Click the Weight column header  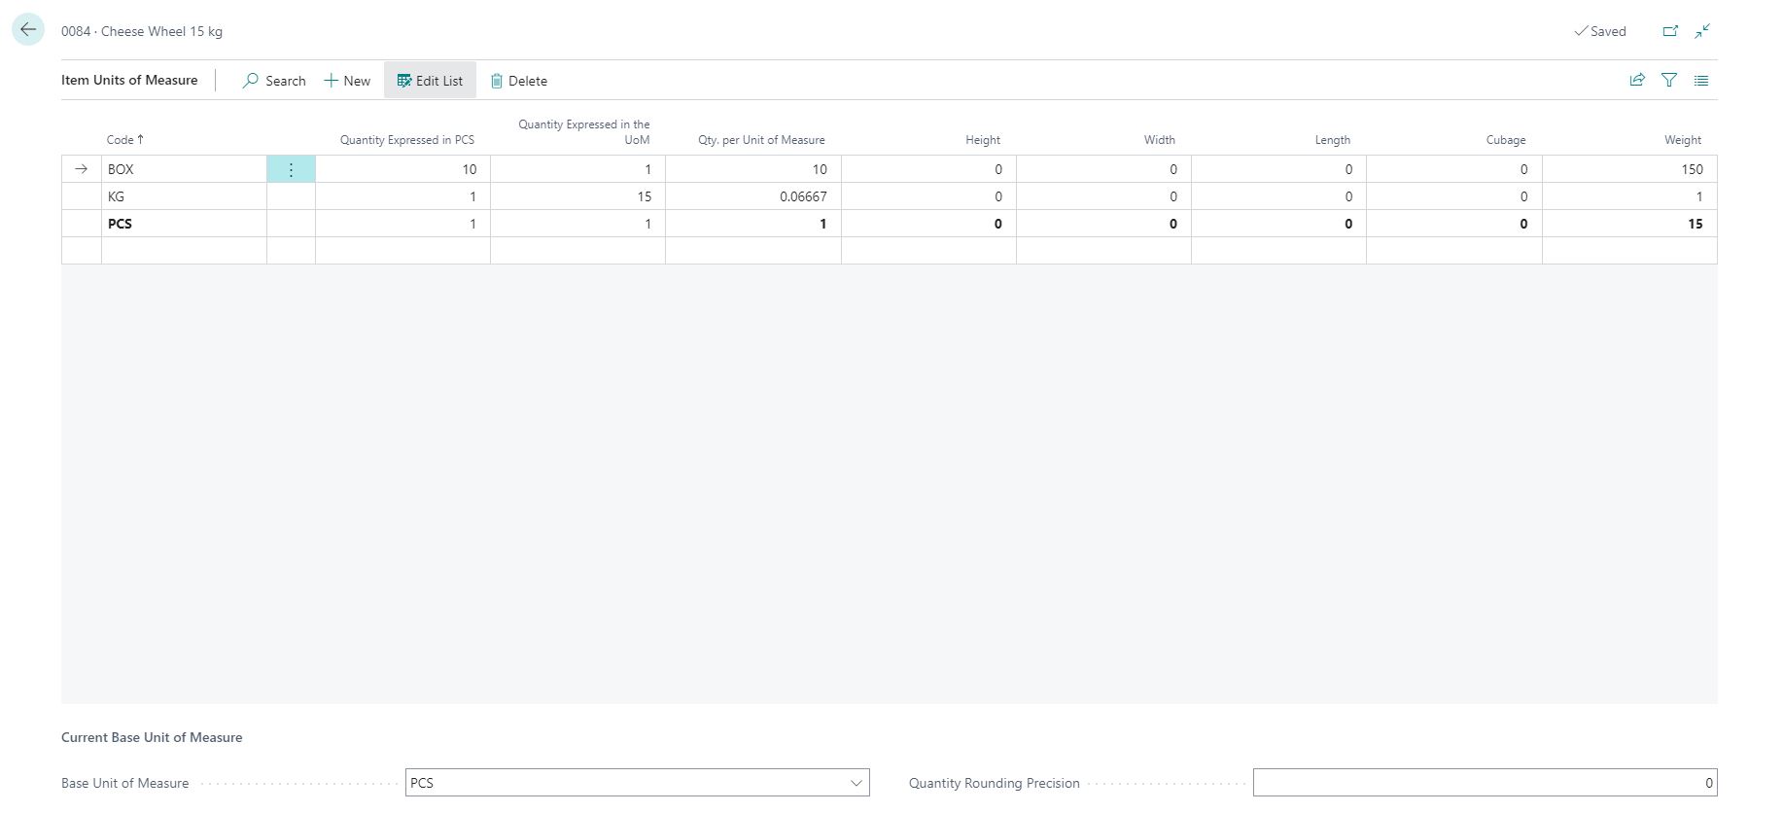pos(1682,140)
